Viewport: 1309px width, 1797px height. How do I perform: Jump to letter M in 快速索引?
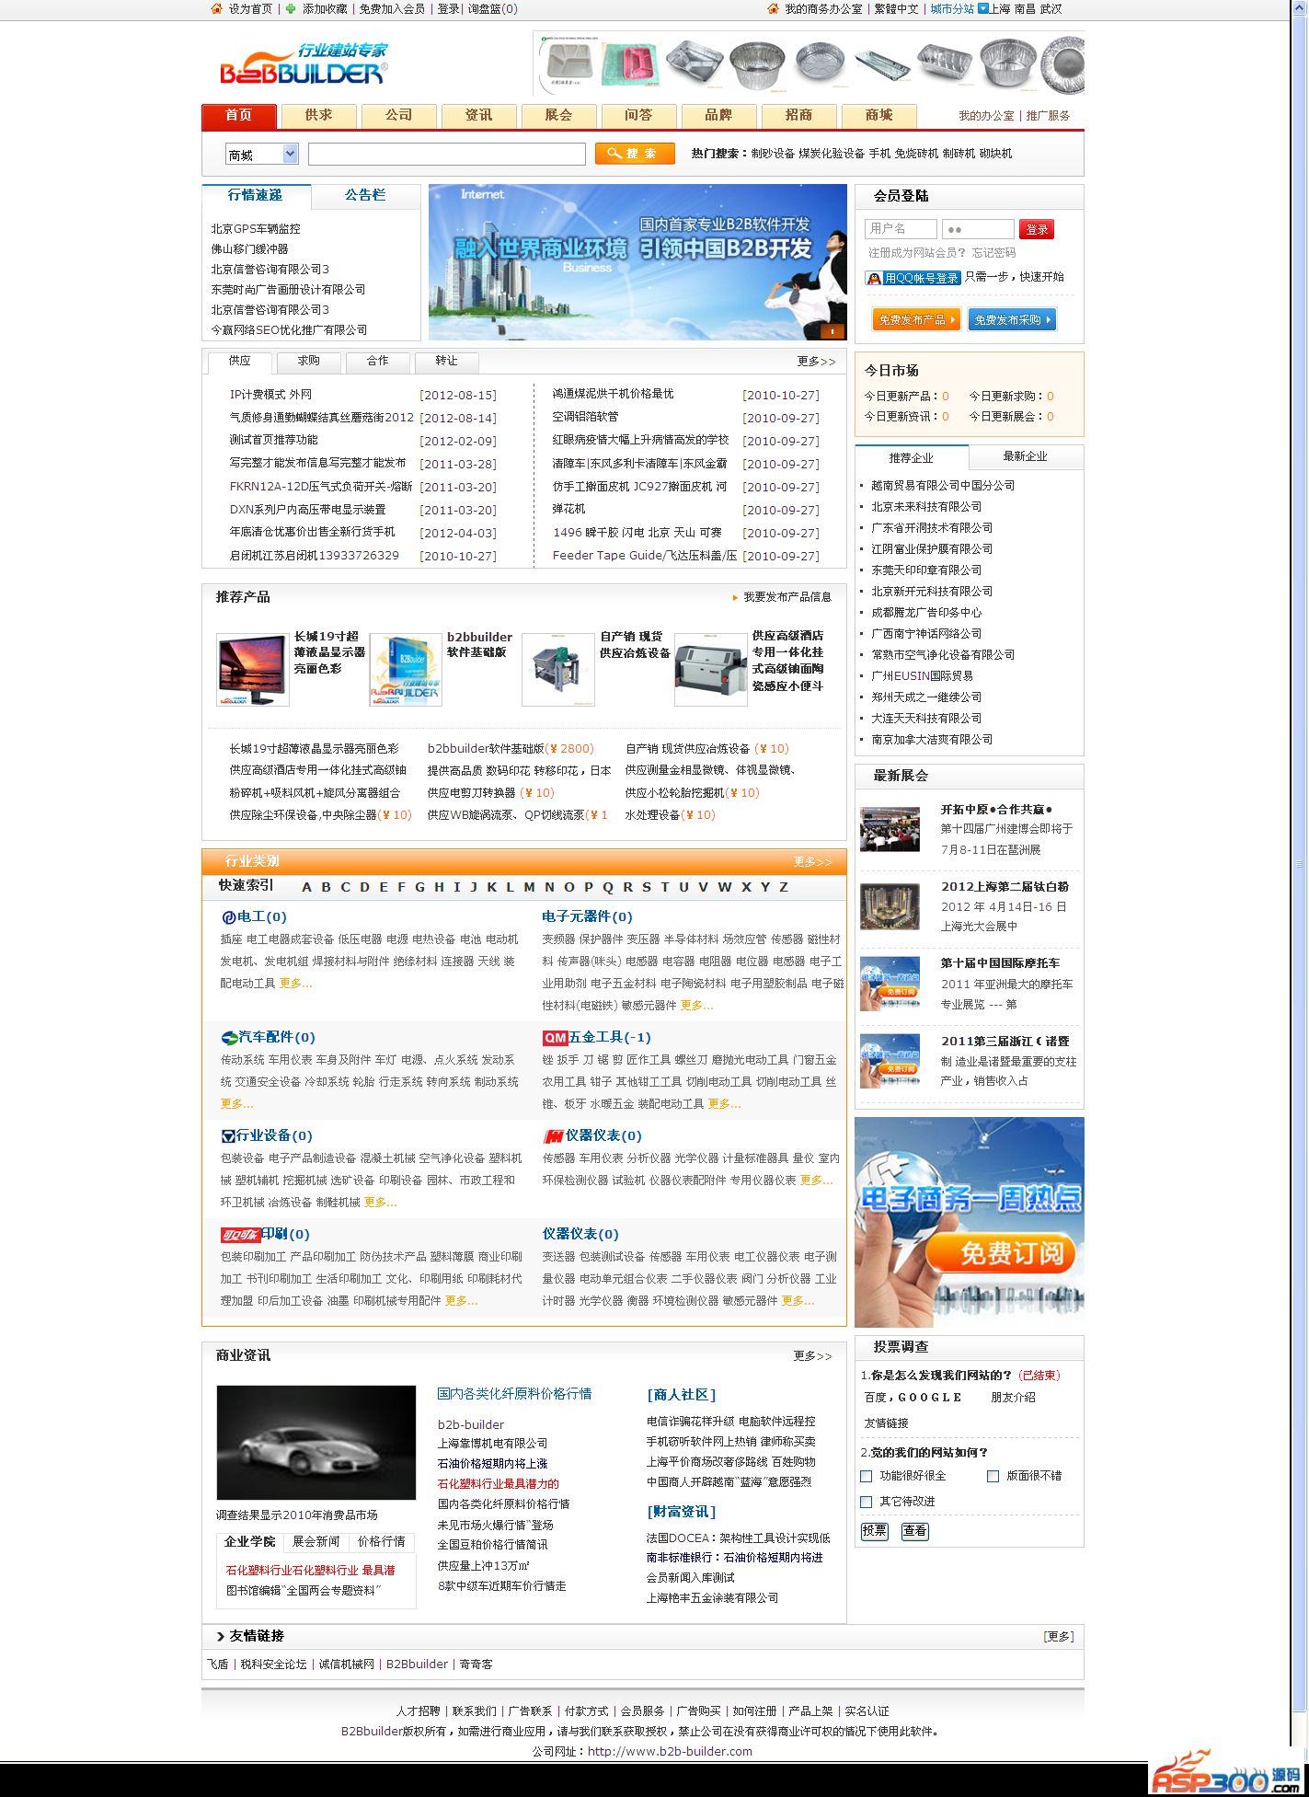pyautogui.click(x=530, y=888)
